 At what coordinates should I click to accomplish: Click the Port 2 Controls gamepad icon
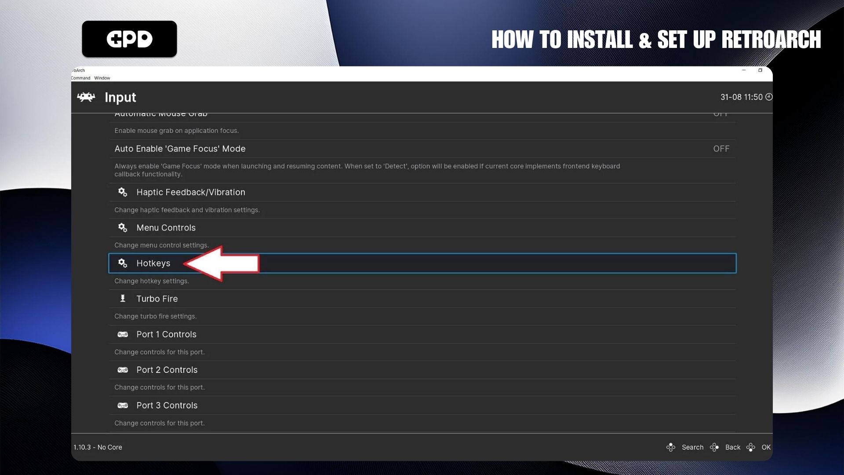(123, 370)
